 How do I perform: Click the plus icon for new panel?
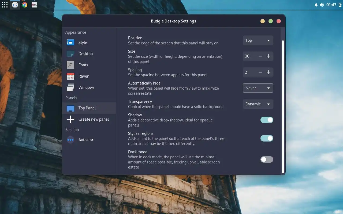70,119
